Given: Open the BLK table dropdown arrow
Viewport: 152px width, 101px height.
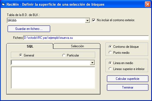Looking at the screenshot, I should (x=87, y=20).
